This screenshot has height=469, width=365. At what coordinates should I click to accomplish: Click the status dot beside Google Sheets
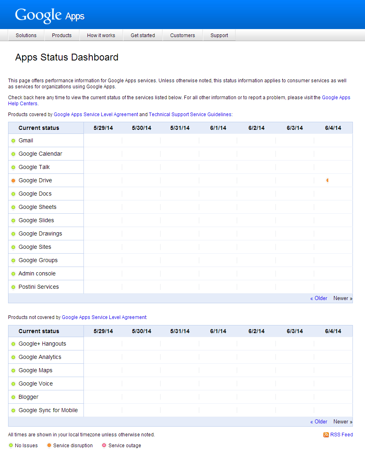13,207
